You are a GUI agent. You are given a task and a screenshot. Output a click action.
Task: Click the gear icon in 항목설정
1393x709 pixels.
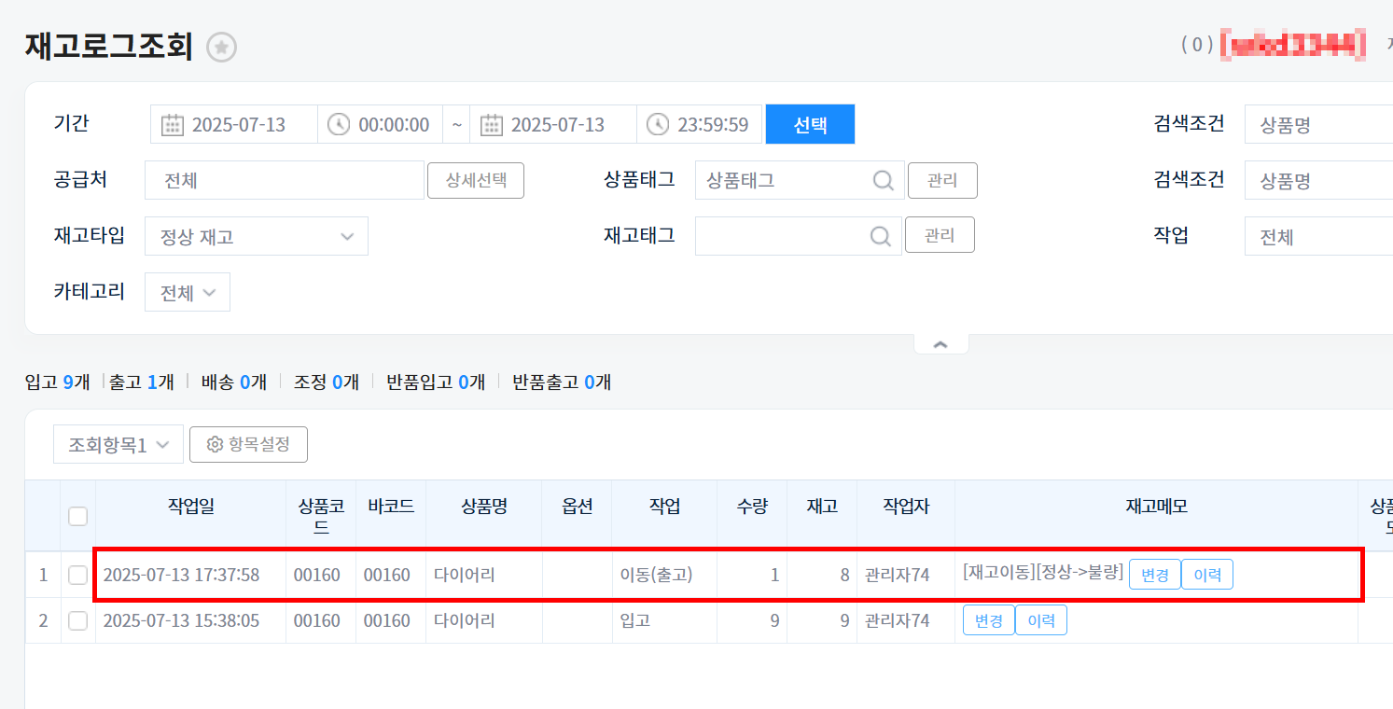[215, 445]
